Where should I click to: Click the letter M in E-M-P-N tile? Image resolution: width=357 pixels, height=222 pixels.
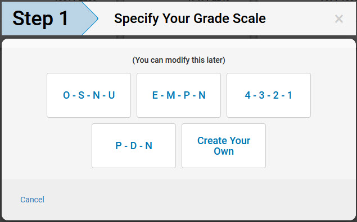(x=171, y=95)
